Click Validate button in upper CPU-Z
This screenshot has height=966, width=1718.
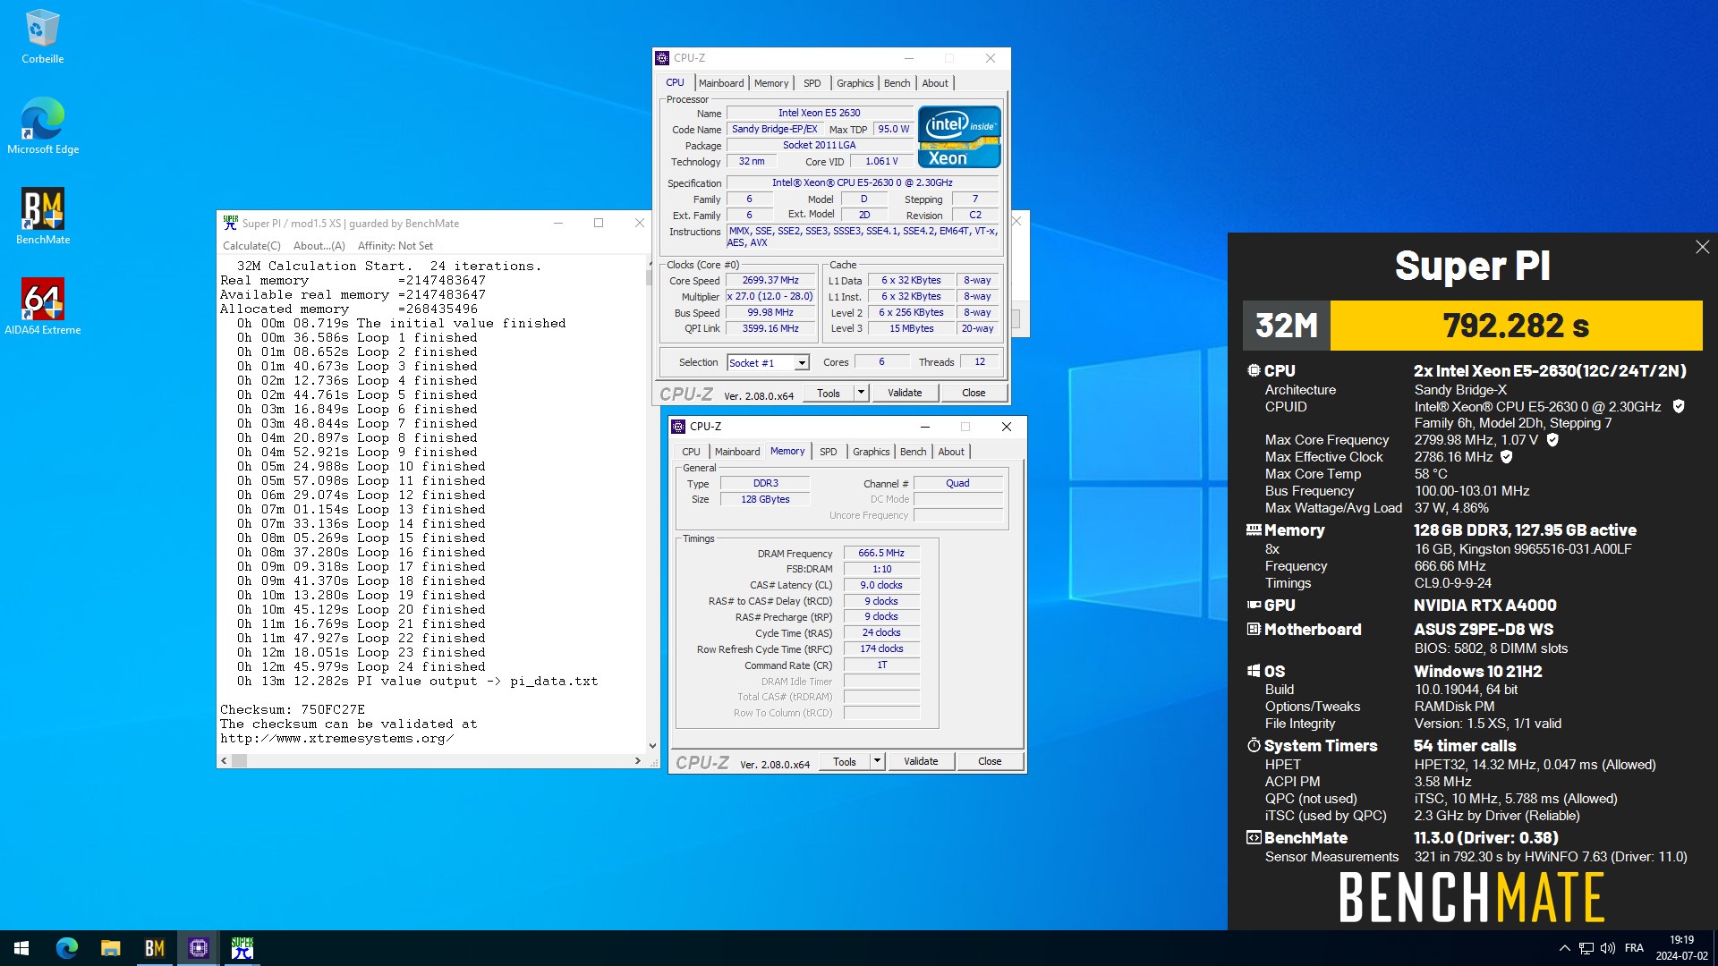tap(905, 393)
